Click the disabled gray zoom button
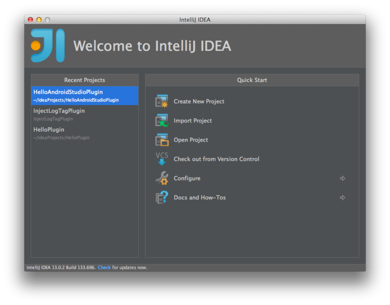 (x=47, y=19)
